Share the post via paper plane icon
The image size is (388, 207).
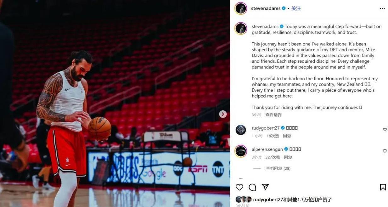pyautogui.click(x=265, y=187)
